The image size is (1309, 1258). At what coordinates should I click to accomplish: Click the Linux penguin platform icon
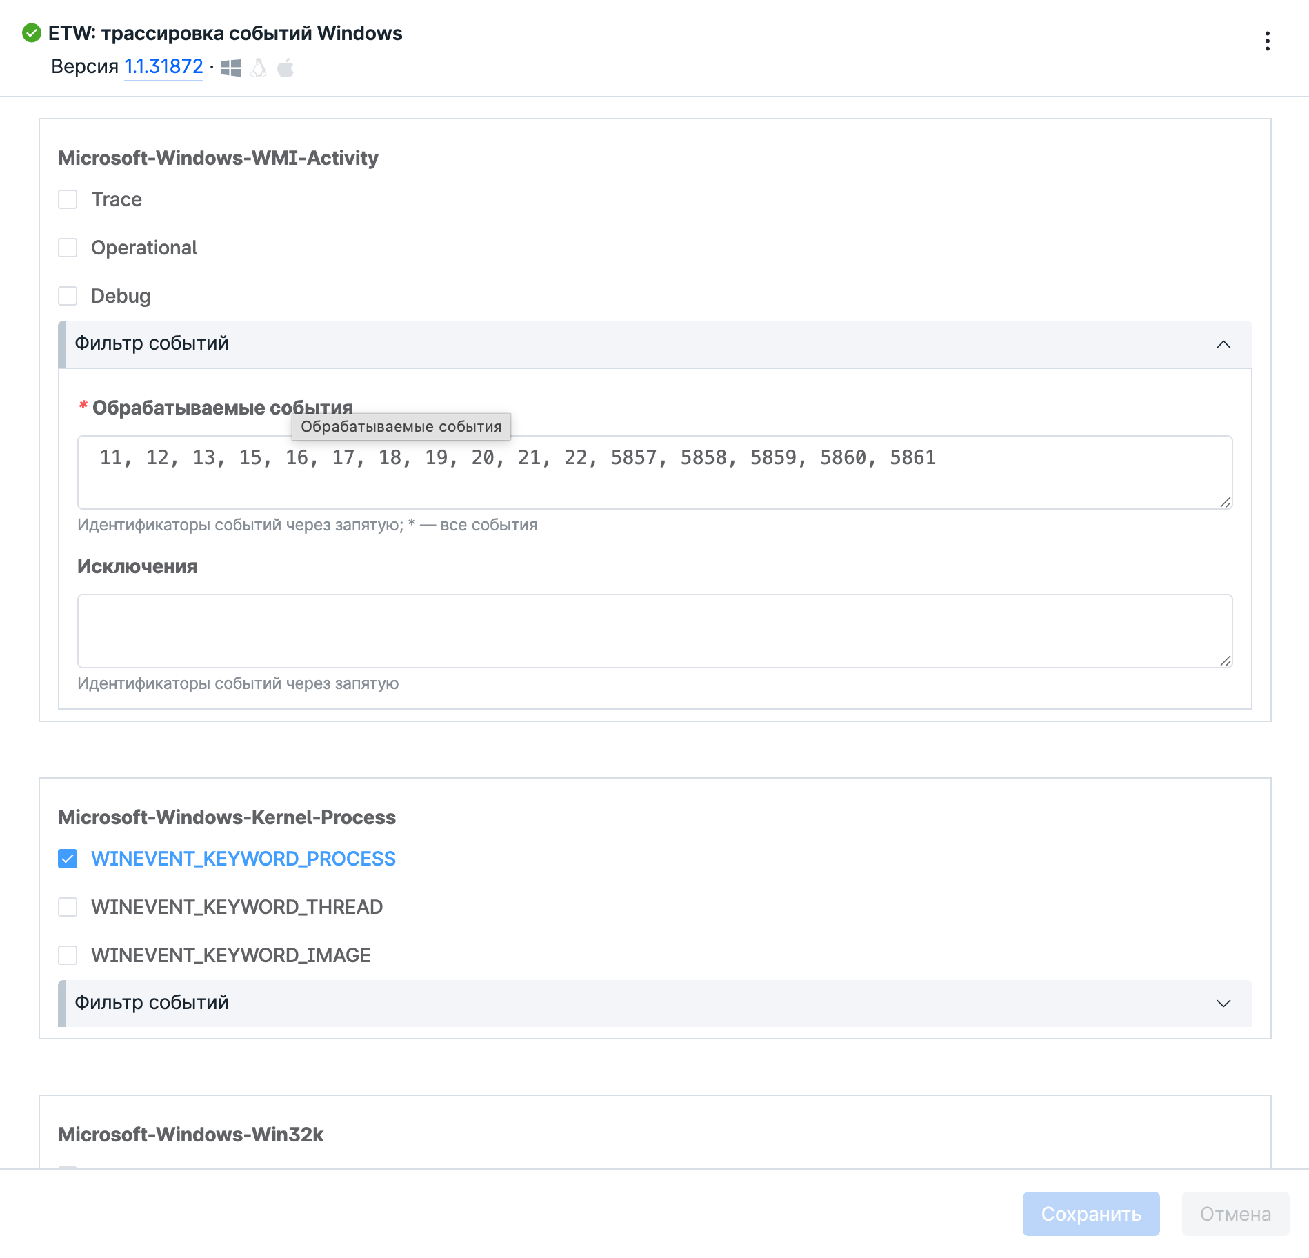(259, 68)
